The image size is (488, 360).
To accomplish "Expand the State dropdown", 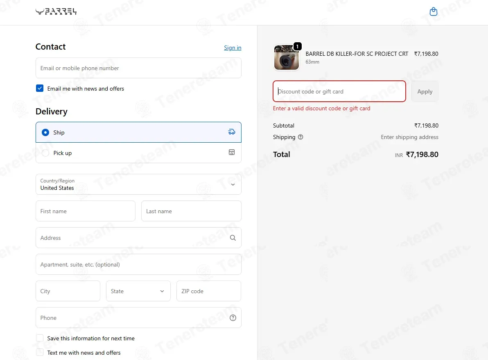I will [x=138, y=291].
